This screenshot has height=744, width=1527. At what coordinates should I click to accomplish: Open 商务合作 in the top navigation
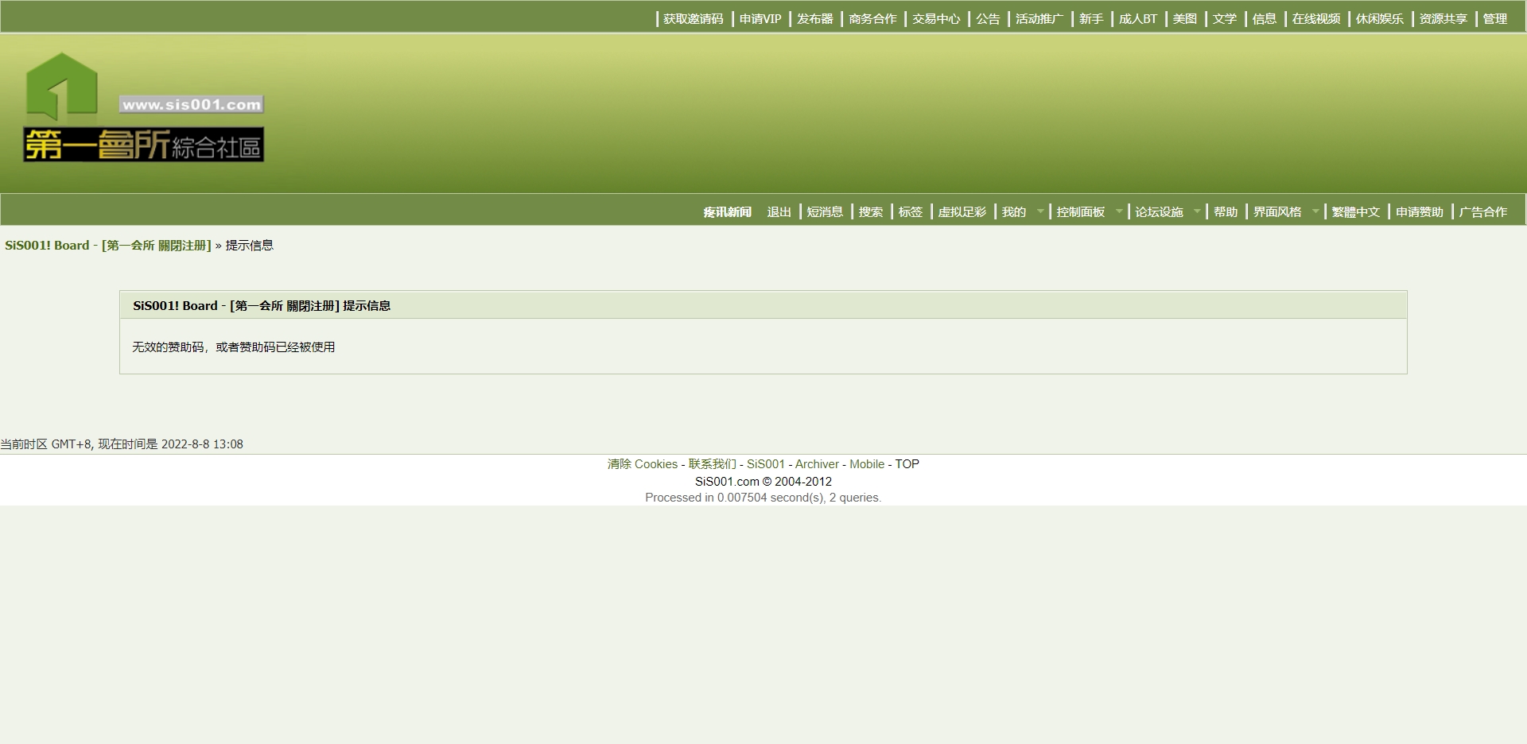click(872, 19)
